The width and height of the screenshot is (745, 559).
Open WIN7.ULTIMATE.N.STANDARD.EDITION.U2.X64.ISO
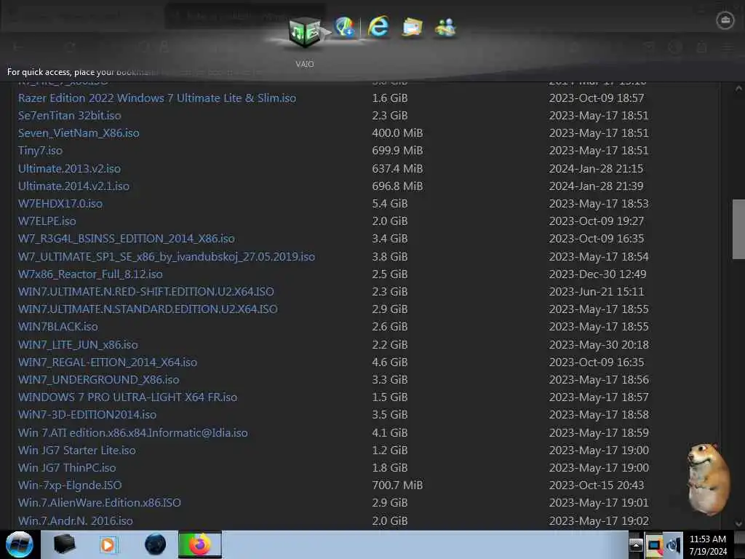tap(148, 309)
